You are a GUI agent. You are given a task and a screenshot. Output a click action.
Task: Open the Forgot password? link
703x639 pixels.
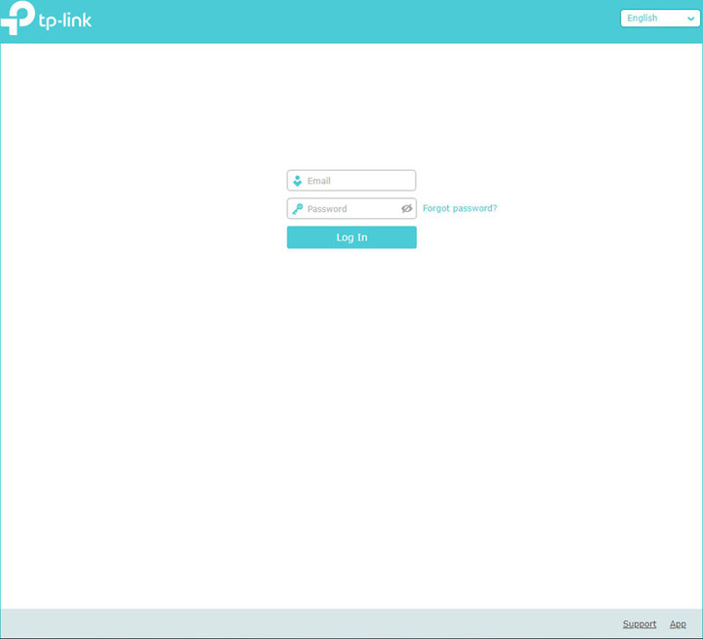(460, 208)
